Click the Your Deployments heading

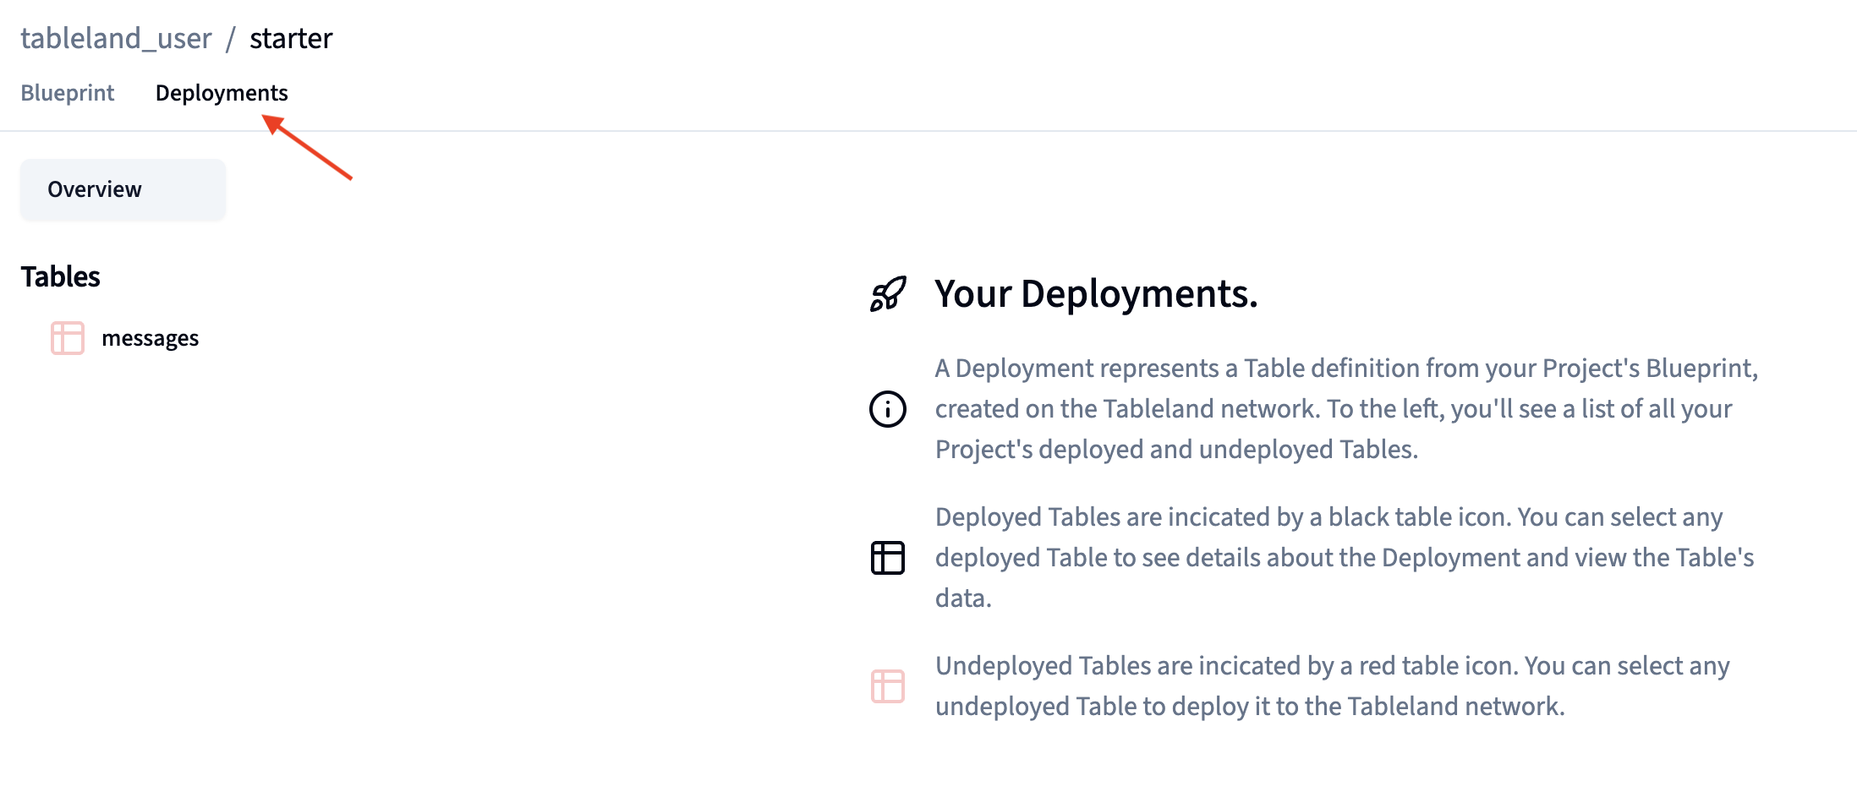1096,294
